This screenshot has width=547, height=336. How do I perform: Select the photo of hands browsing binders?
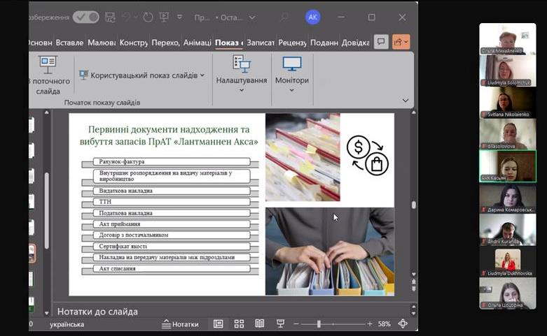point(330,251)
